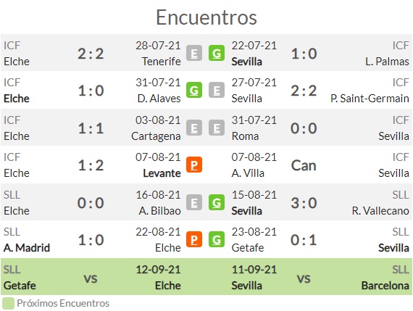Click the green G badge for Elche vs D. Alaves

(194, 90)
